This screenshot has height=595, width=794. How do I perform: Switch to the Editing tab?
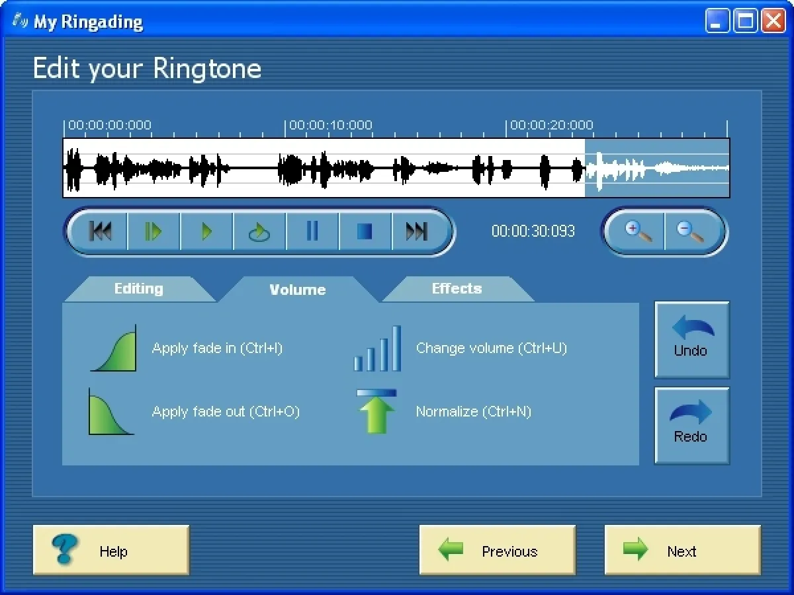pyautogui.click(x=138, y=289)
